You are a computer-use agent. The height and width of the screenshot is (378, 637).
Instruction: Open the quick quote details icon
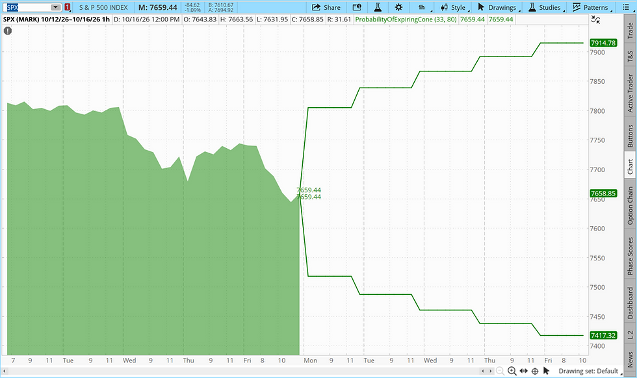click(x=357, y=7)
